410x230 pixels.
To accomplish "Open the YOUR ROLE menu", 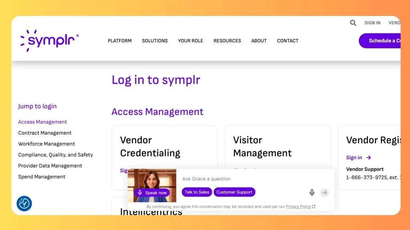I will point(191,41).
